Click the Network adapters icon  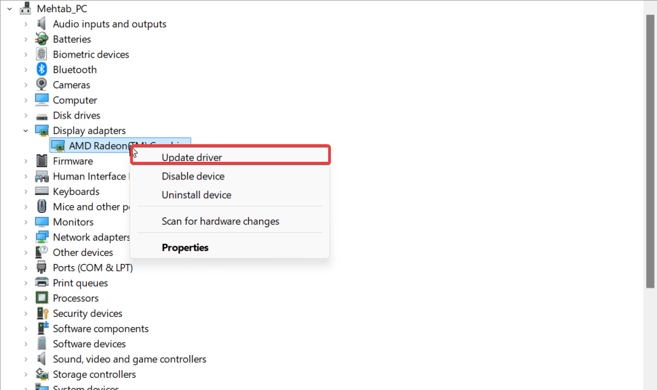(x=41, y=237)
